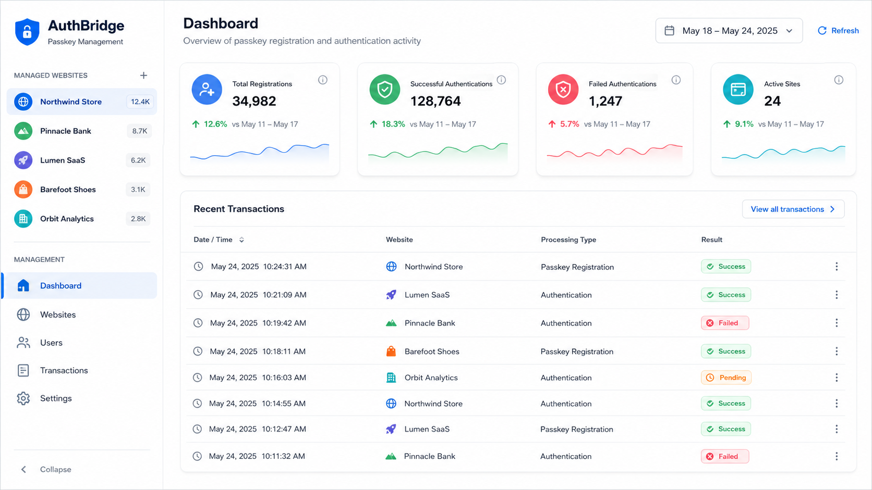872x490 pixels.
Task: Open row menu for 10:24:31 AM transaction
Action: pyautogui.click(x=837, y=267)
